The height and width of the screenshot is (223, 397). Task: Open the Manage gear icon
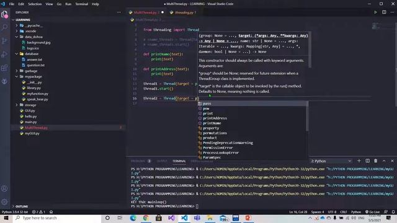(4, 202)
